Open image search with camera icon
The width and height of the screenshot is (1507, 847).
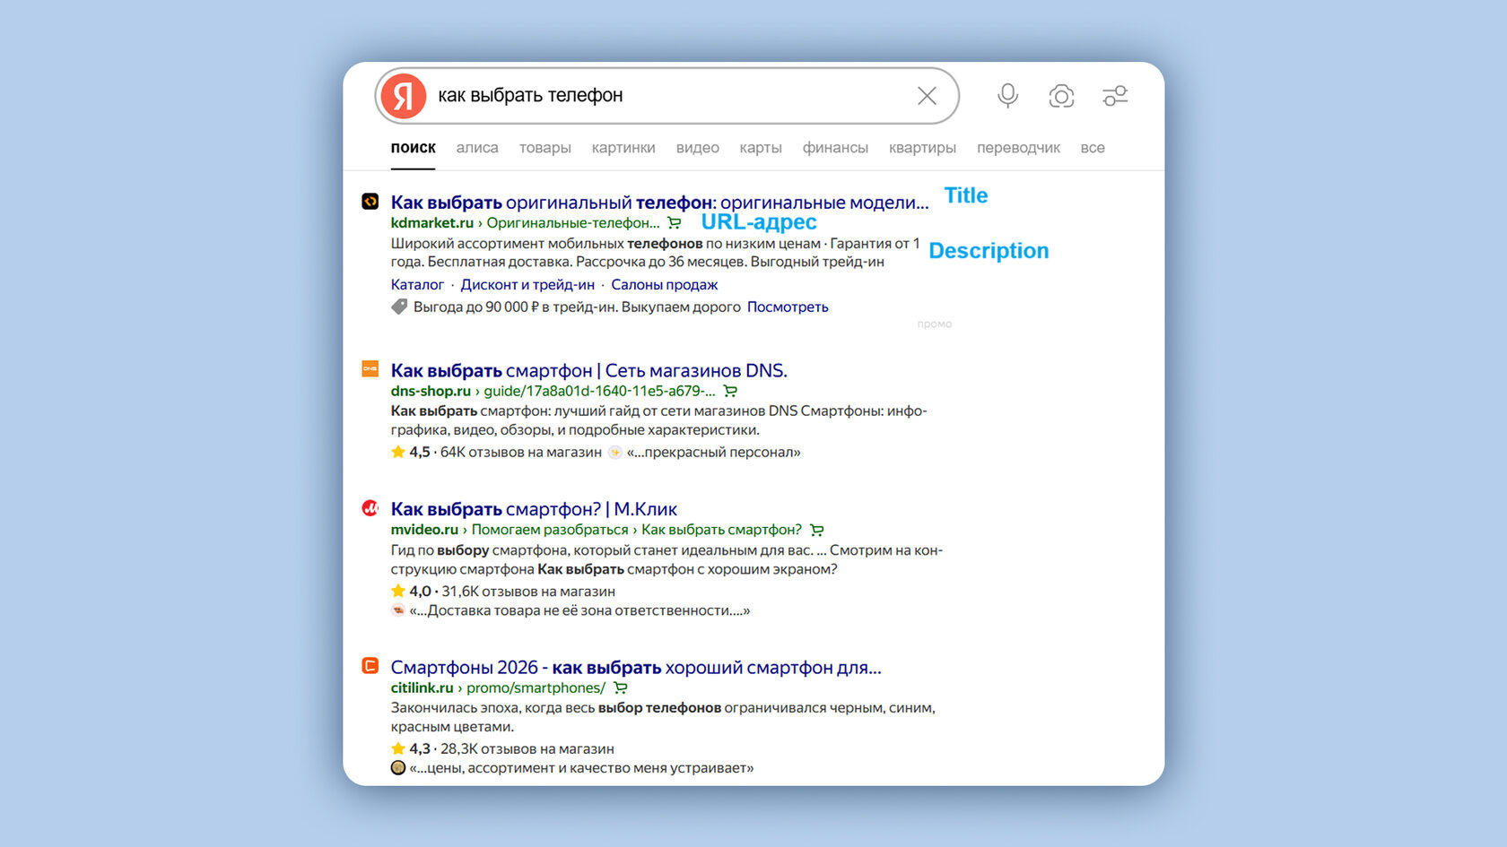tap(1061, 96)
